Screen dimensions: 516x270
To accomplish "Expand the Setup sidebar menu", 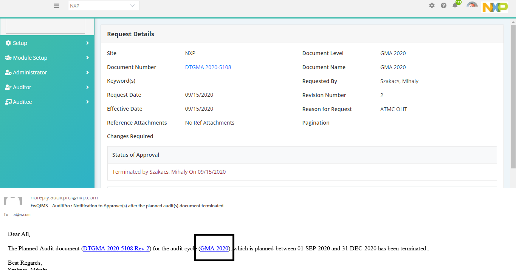I will point(47,43).
